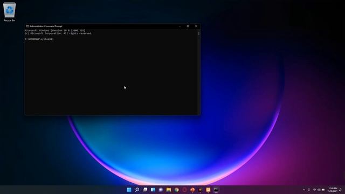Open the Recycle Bin desktop icon
The height and width of the screenshot is (194, 345).
click(x=10, y=12)
